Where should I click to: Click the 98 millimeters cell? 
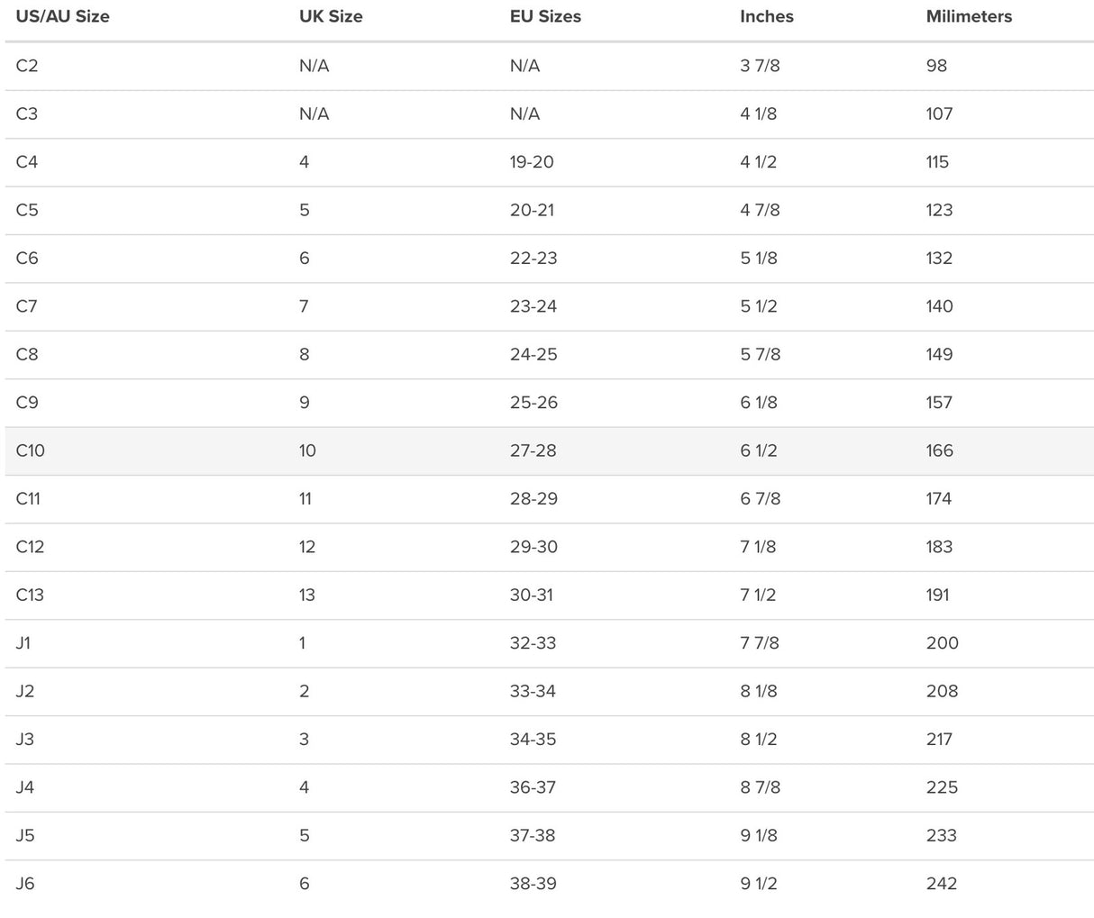(x=936, y=66)
